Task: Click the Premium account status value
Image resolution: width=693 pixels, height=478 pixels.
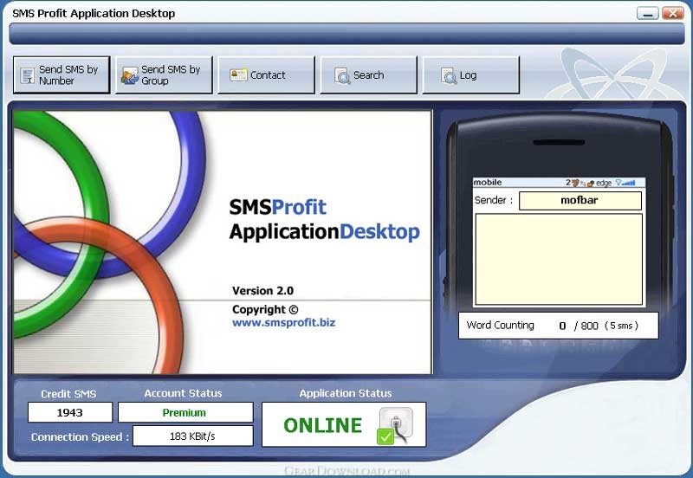Action: click(185, 412)
